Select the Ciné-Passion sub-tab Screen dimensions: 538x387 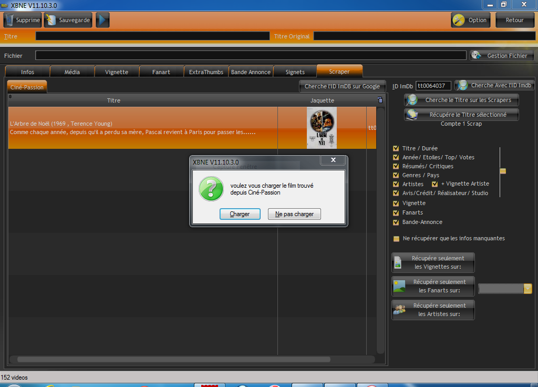click(27, 87)
